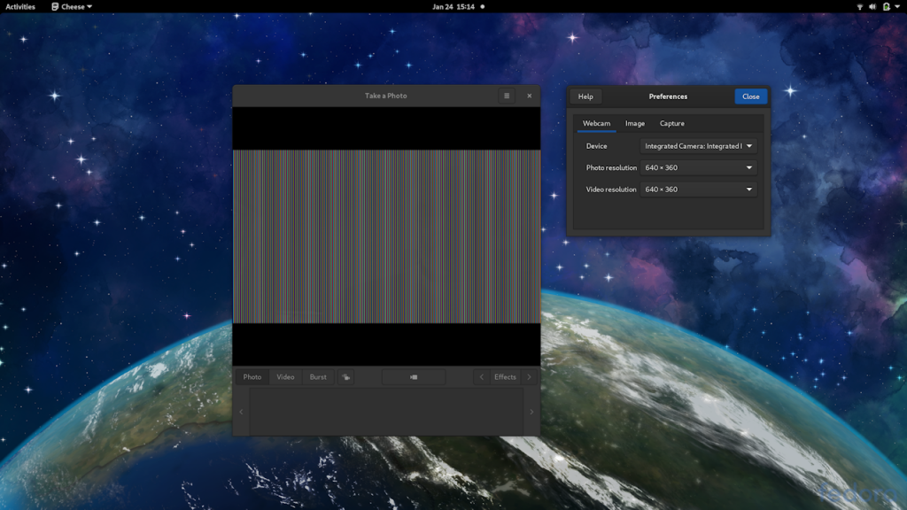
Task: Open the Cheese application menu
Action: click(72, 6)
